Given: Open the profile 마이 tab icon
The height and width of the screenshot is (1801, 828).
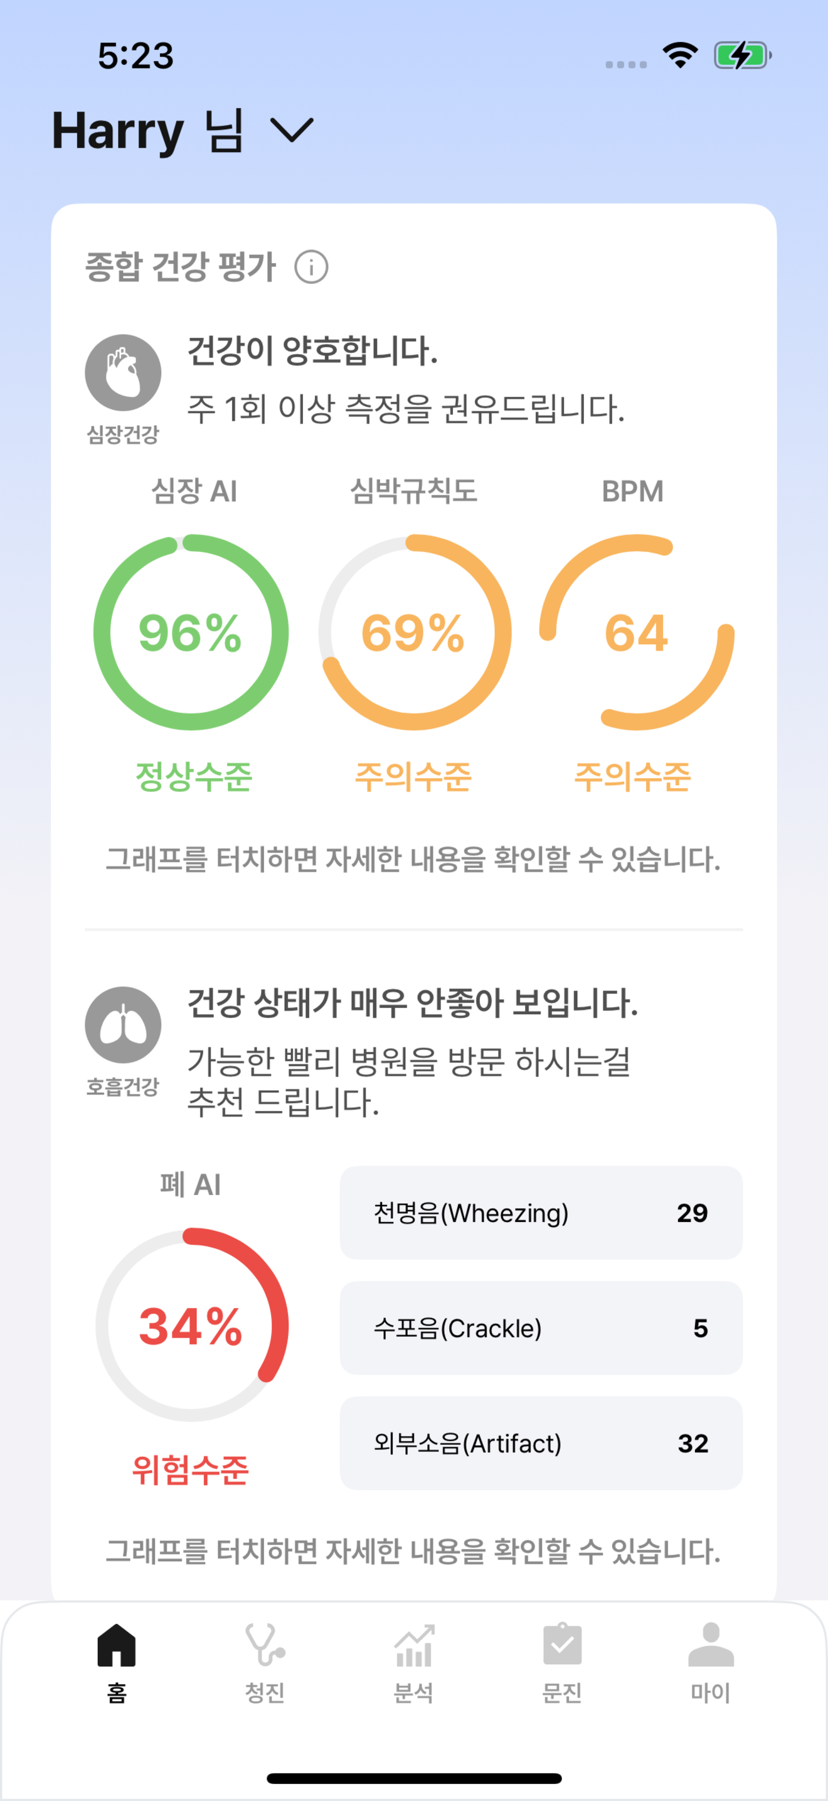Looking at the screenshot, I should point(711,1645).
